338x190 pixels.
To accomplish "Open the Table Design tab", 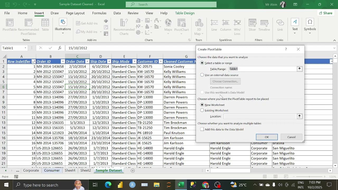I will tap(185, 13).
